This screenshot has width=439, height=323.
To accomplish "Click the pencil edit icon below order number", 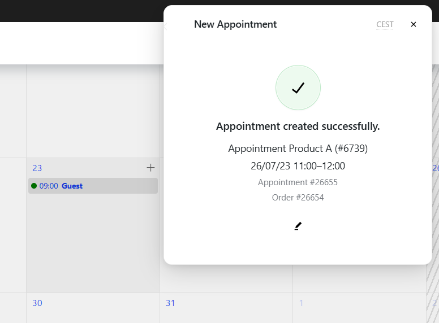I will (x=298, y=226).
